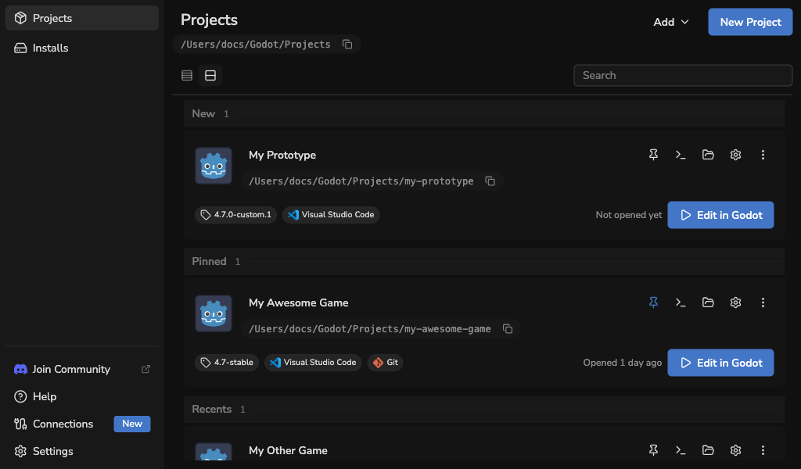This screenshot has height=469, width=801.
Task: Click the Git chip on My Awesome Game
Action: coord(385,363)
